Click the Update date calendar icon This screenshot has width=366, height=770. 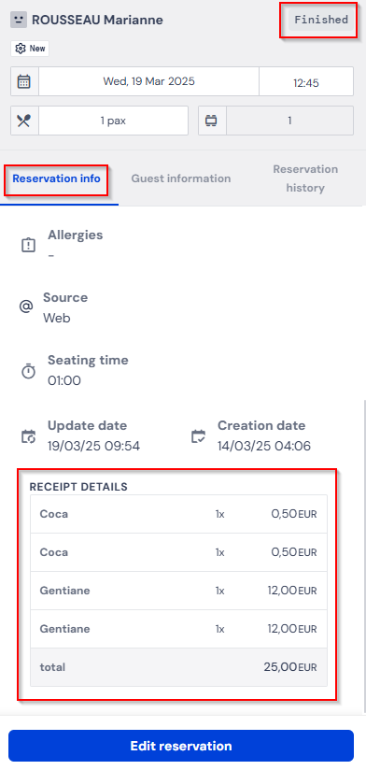point(28,436)
